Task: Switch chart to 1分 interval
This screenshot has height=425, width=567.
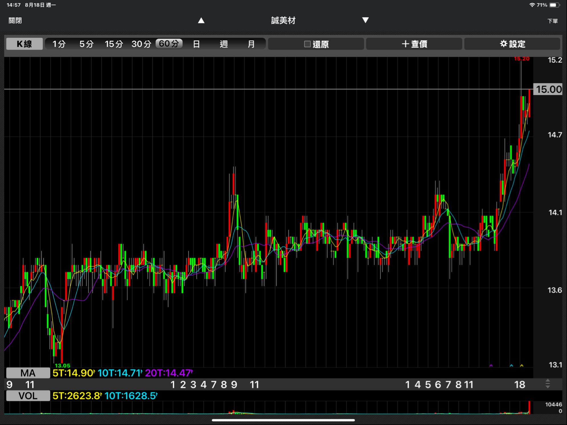Action: pos(59,44)
